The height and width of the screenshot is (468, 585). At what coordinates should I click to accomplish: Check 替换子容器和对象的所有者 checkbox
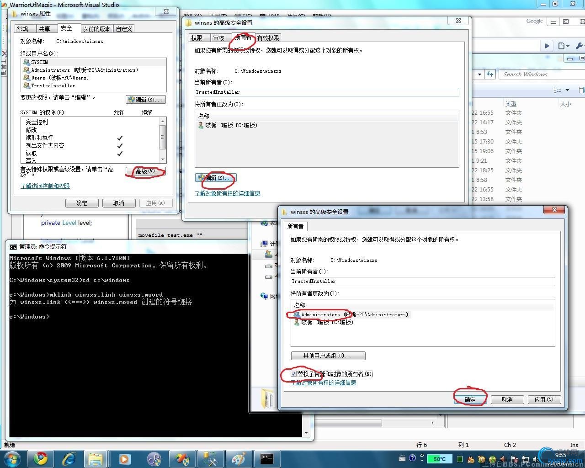(294, 374)
